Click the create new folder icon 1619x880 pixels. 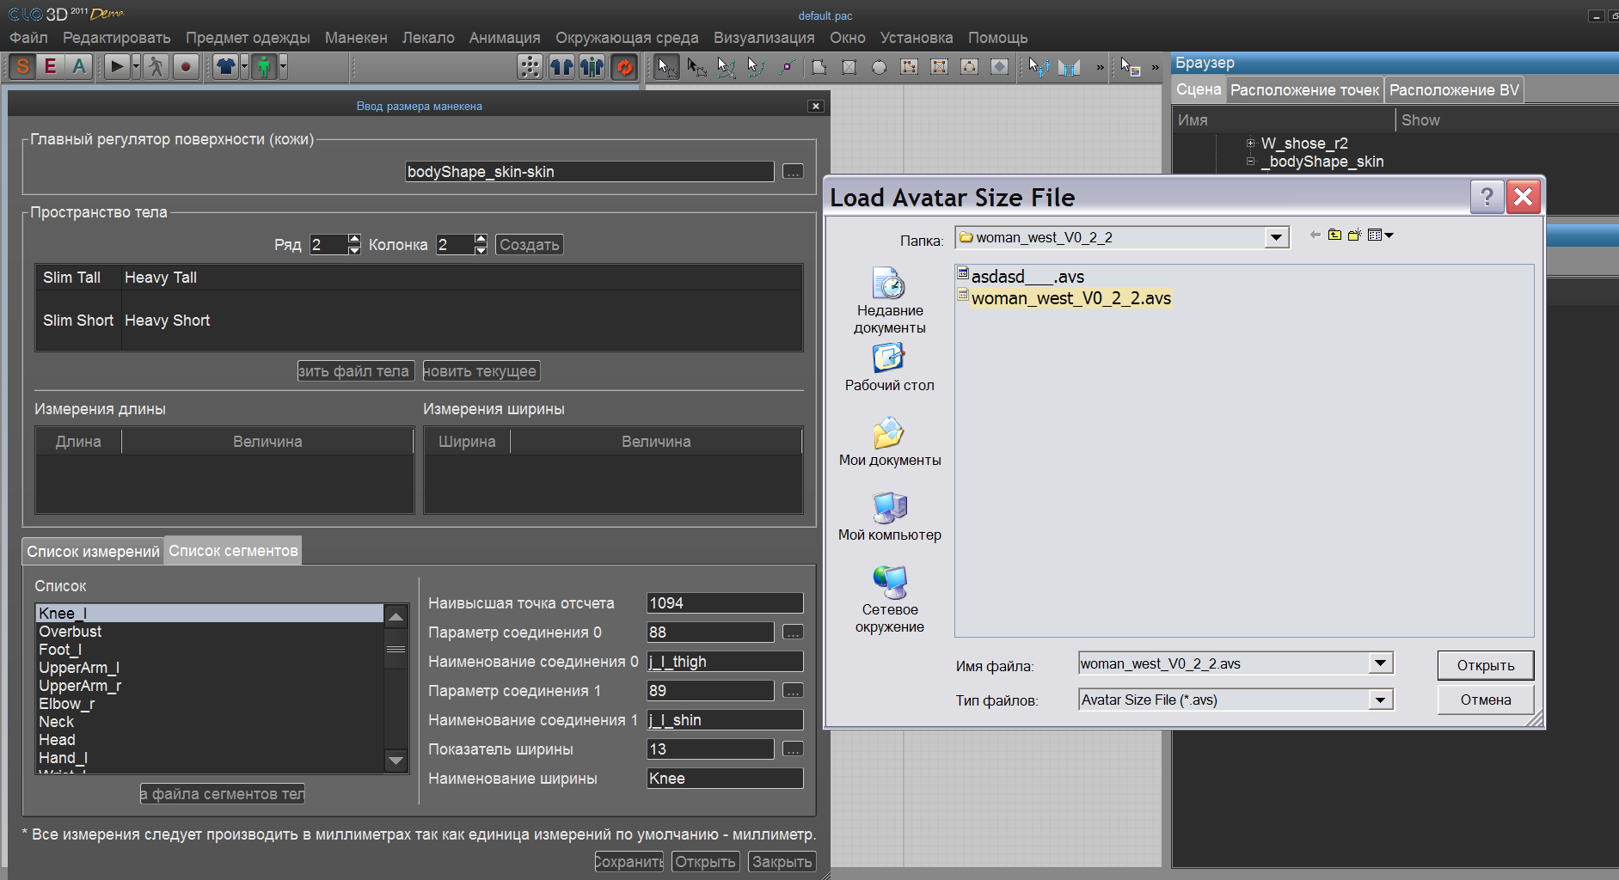tap(1354, 235)
